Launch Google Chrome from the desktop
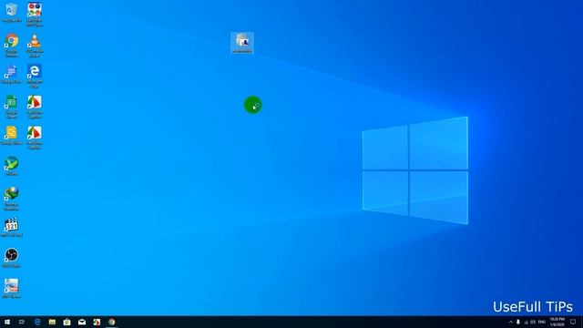Screen dimensions: 583x328 point(12,45)
